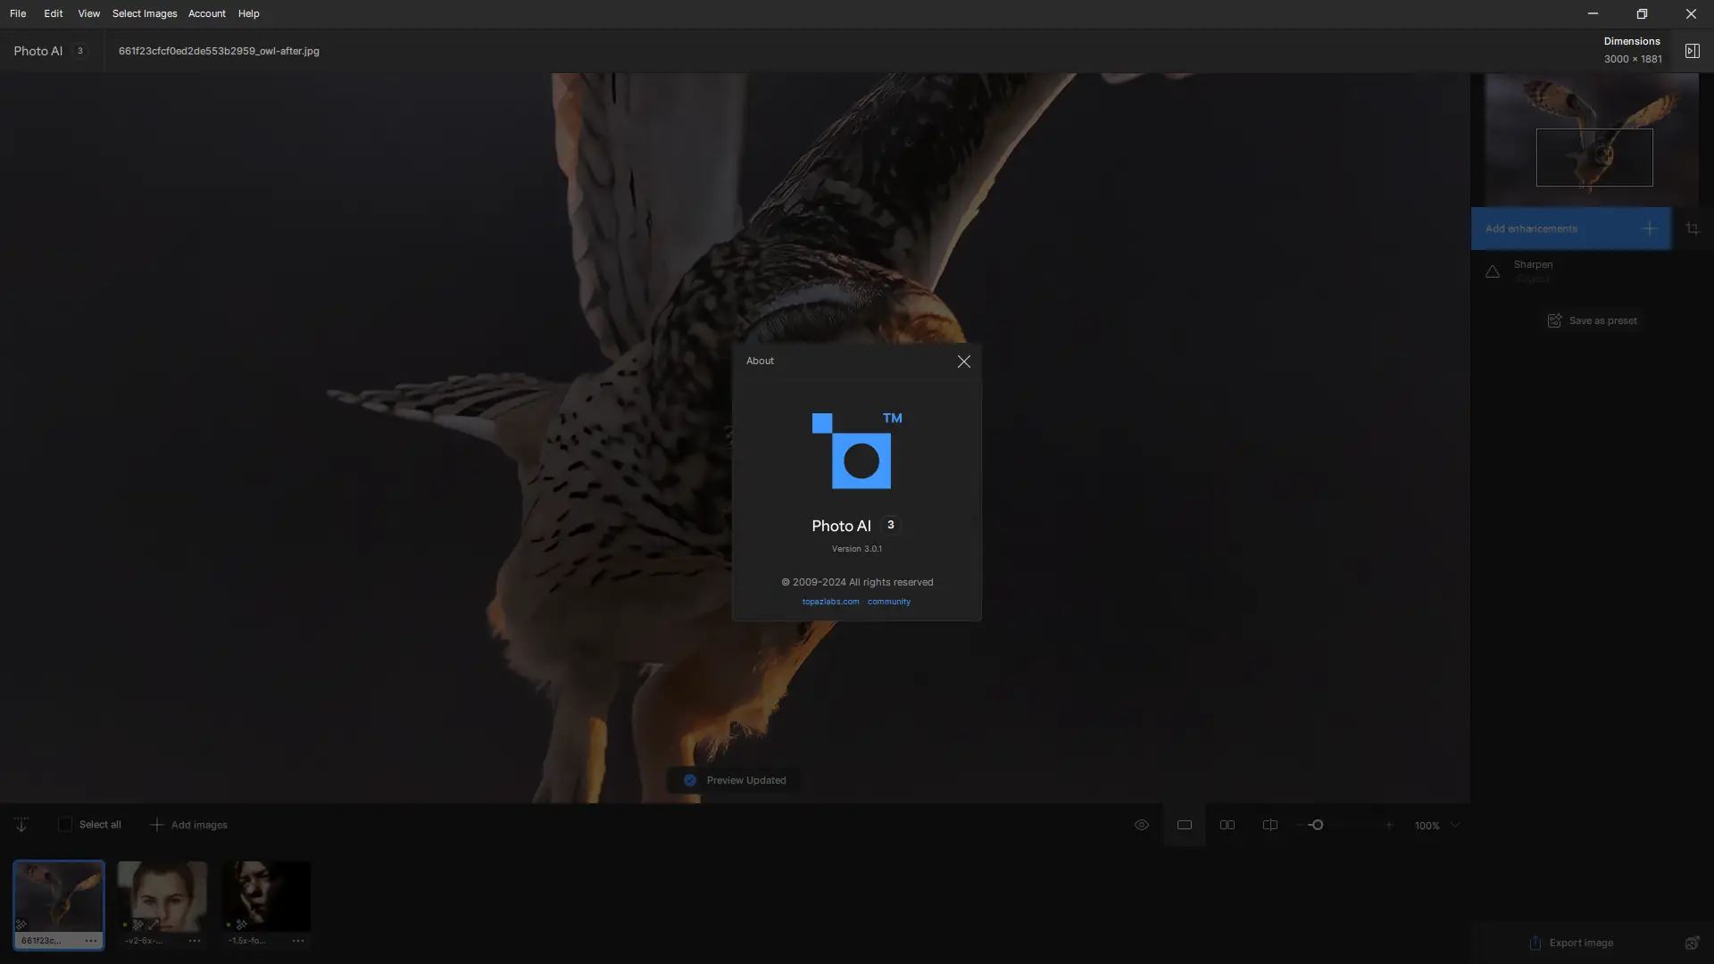Viewport: 1714px width, 964px height.
Task: Toggle the right panel collapse icon
Action: 1692,51
